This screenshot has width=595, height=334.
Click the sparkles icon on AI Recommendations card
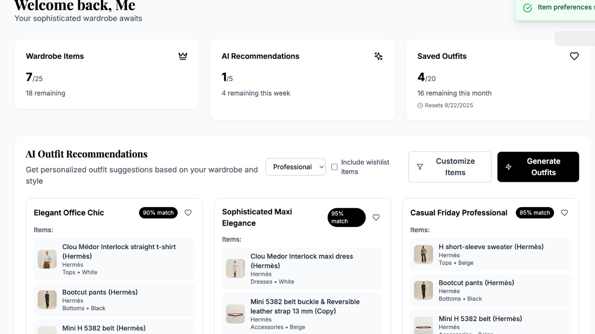379,56
